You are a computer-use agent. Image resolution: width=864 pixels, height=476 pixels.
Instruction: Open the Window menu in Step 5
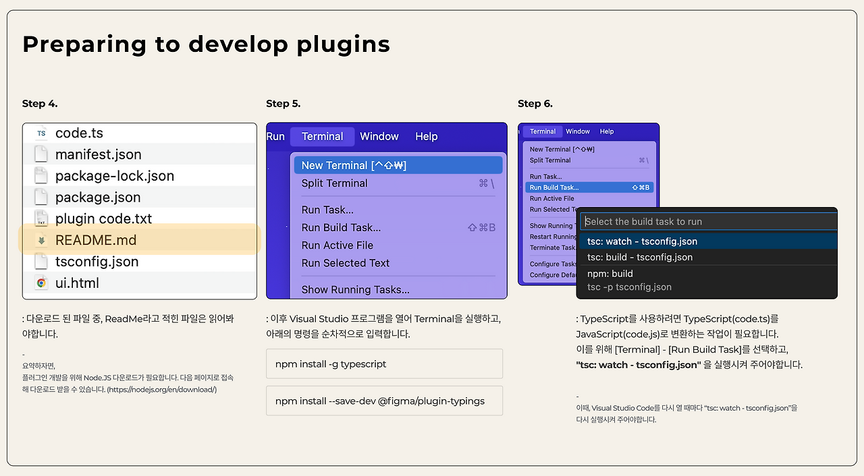tap(379, 136)
